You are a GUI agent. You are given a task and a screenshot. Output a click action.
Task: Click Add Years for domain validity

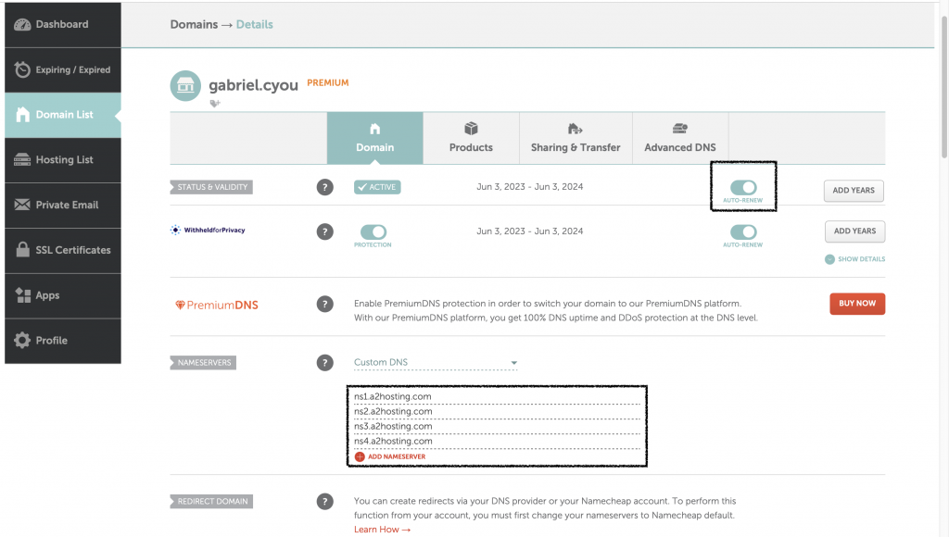(x=854, y=191)
